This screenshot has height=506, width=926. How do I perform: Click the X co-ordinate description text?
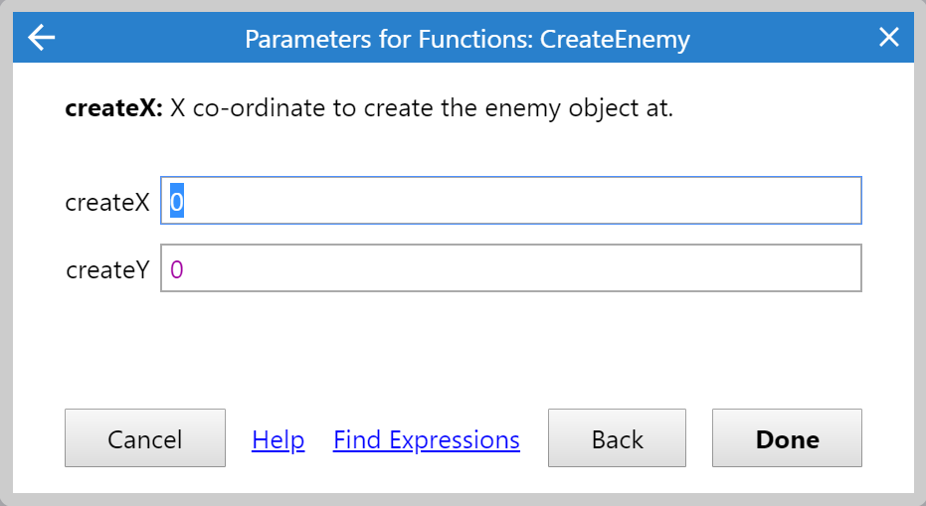click(x=422, y=108)
